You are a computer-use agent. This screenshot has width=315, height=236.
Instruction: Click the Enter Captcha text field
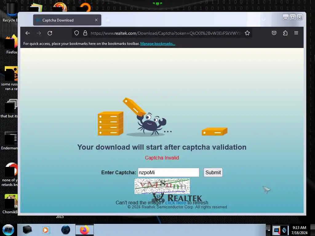coord(168,172)
